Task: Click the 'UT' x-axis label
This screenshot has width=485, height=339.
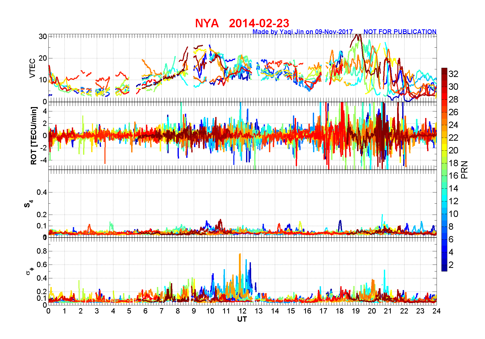Action: click(242, 319)
